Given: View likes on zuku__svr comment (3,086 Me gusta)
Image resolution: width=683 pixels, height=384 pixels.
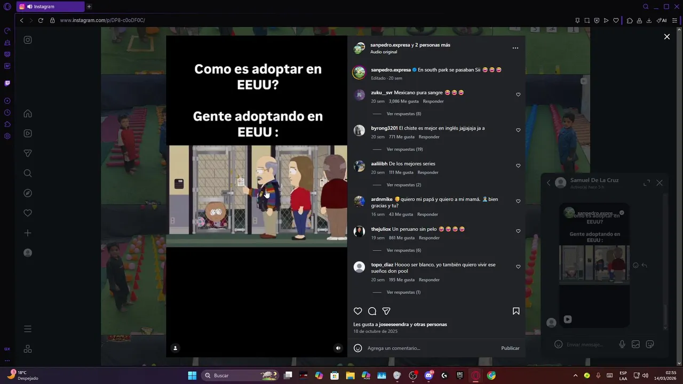Looking at the screenshot, I should (x=404, y=101).
